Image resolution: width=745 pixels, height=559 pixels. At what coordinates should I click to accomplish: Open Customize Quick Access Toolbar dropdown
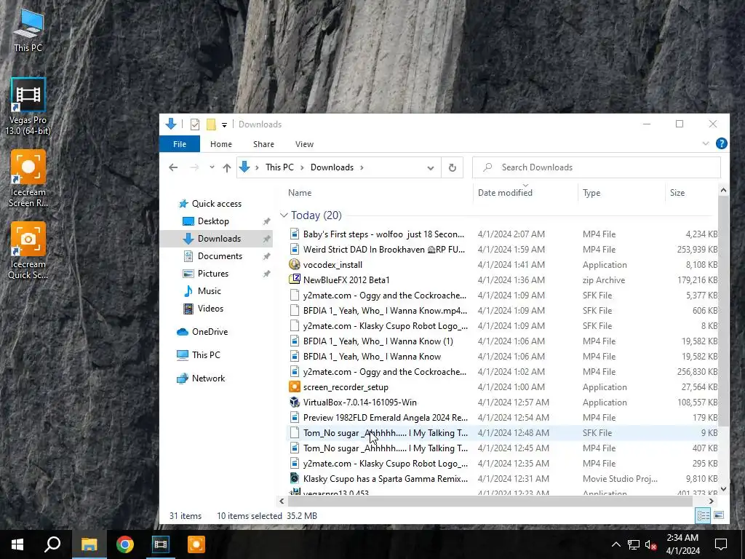[x=224, y=125]
